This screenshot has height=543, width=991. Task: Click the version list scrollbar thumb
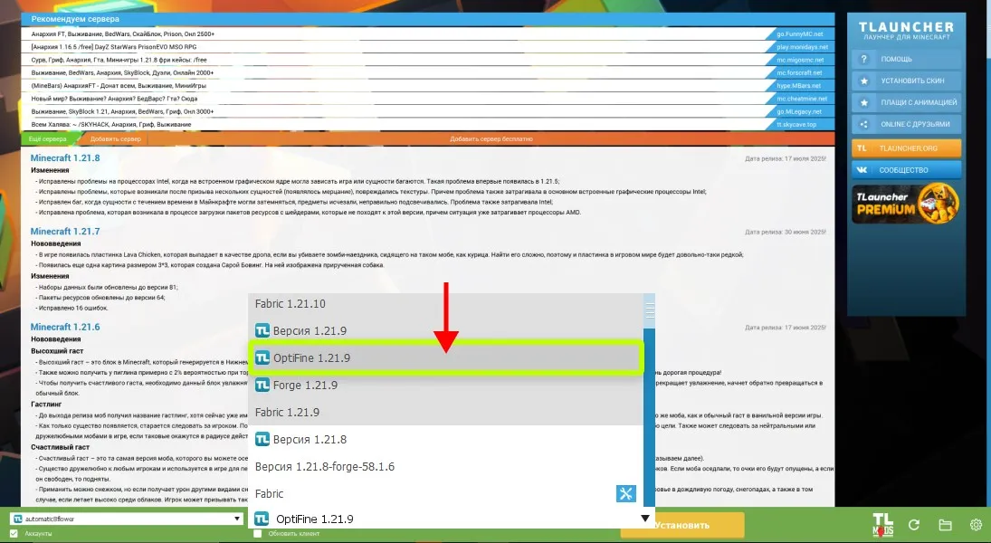(649, 311)
